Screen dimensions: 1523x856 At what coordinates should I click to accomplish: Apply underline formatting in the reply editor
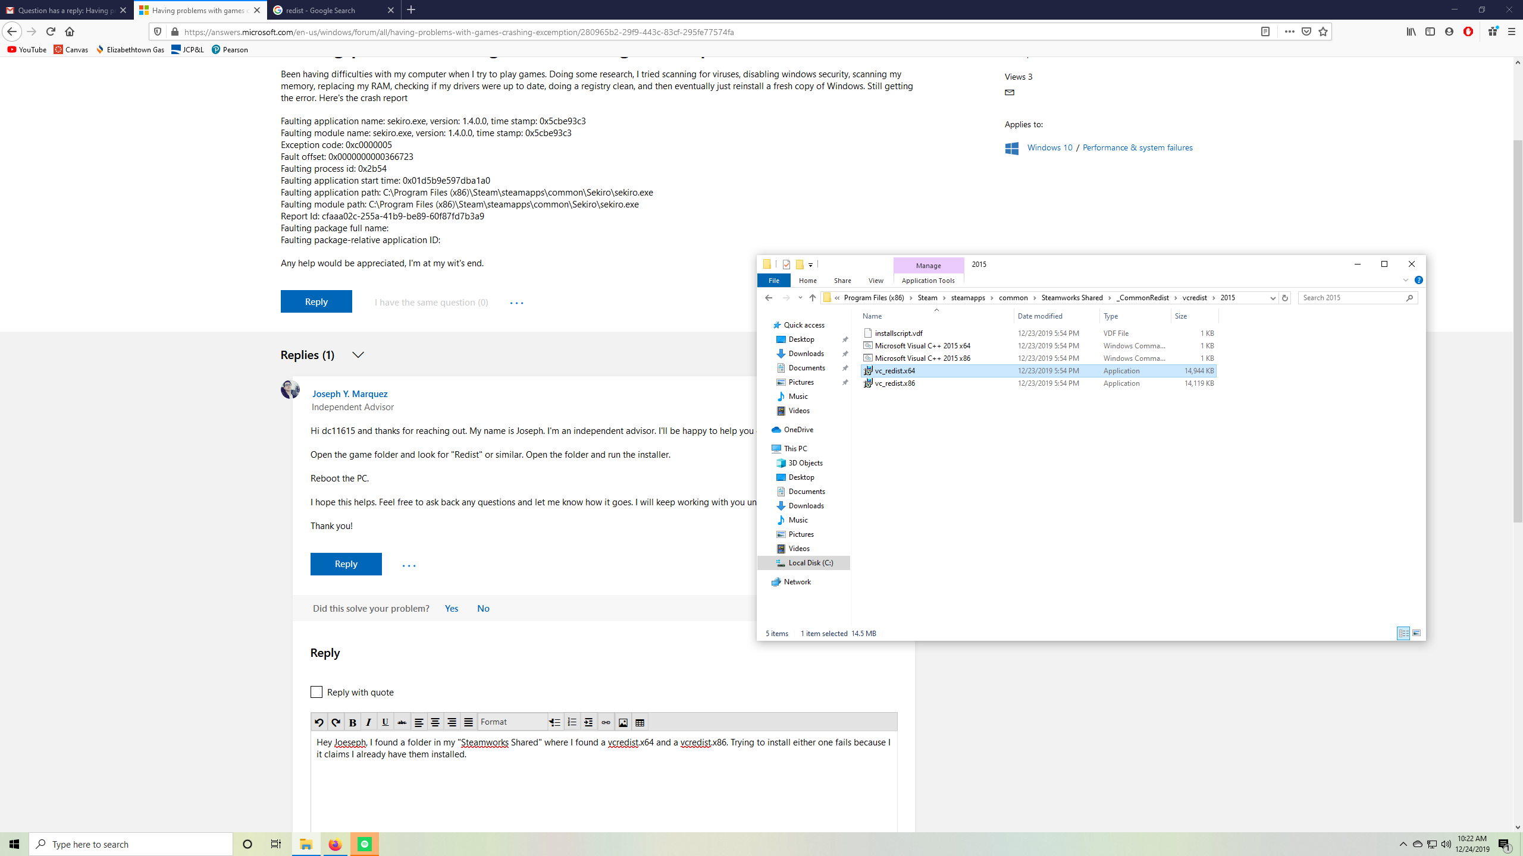(x=386, y=722)
